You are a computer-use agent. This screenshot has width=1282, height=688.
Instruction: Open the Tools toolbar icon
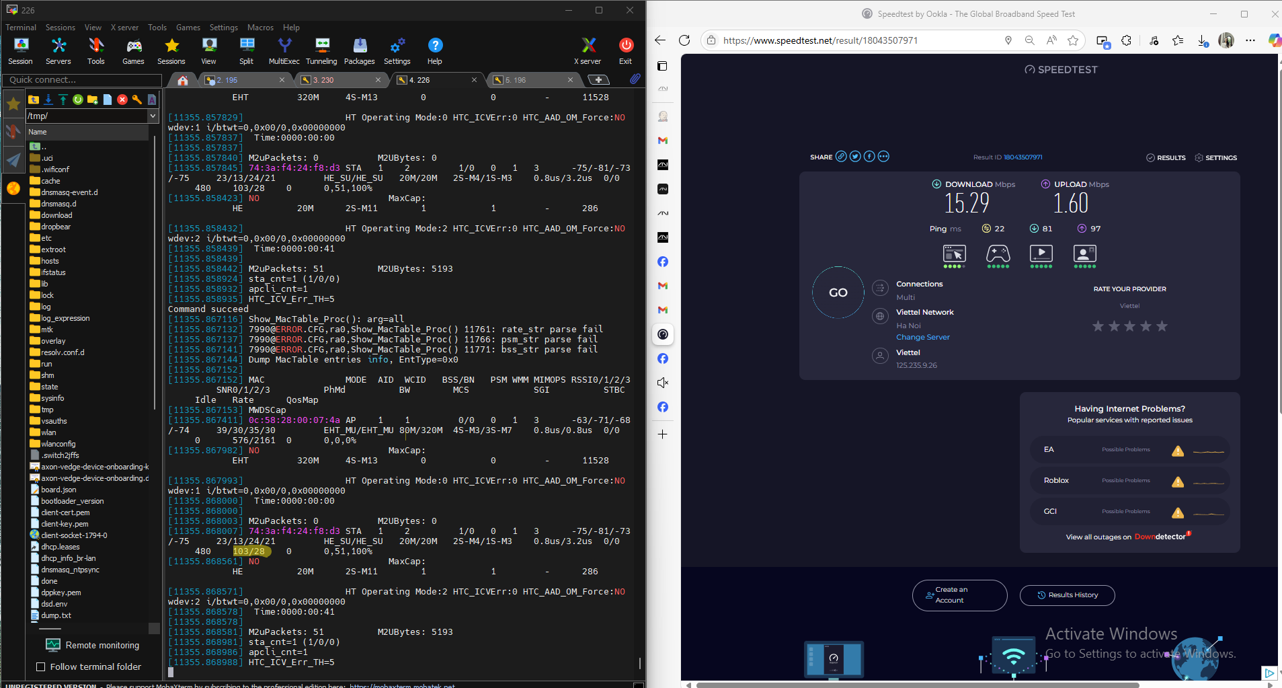click(96, 51)
